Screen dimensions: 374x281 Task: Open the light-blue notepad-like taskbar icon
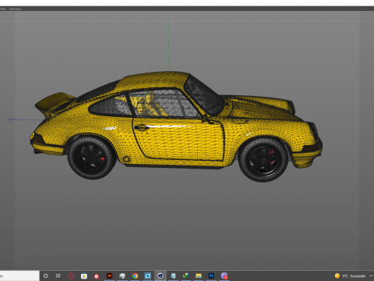coord(173,276)
